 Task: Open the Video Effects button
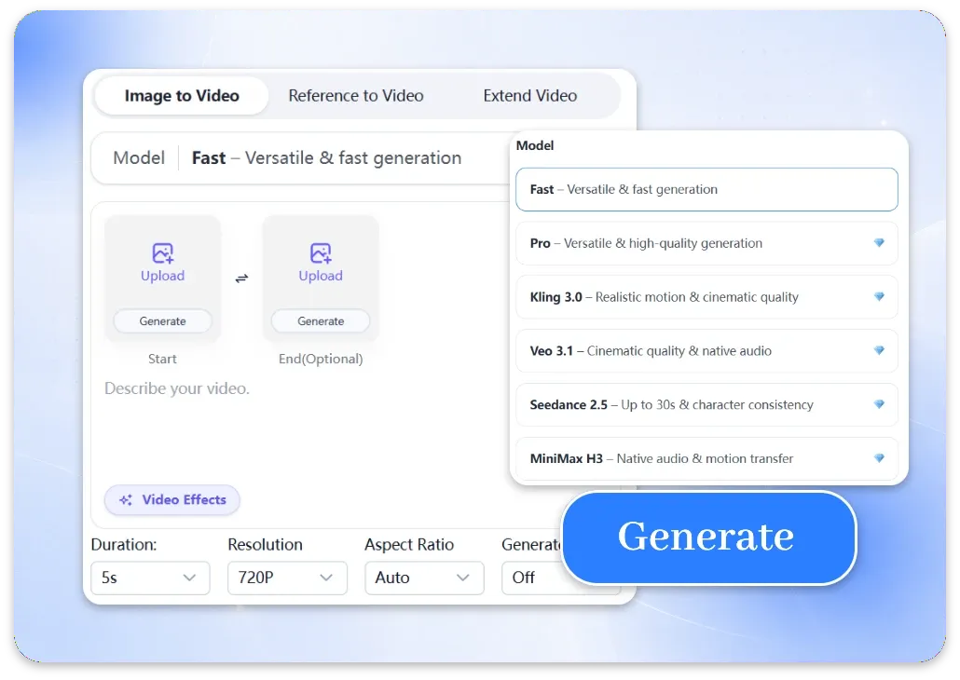tap(172, 500)
